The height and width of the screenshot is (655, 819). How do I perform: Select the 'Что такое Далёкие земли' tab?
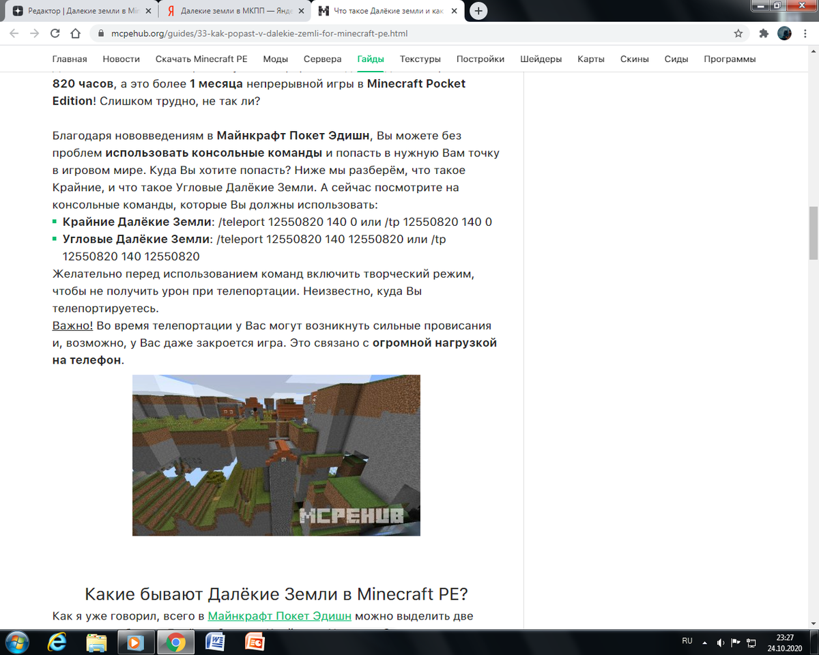click(x=389, y=11)
